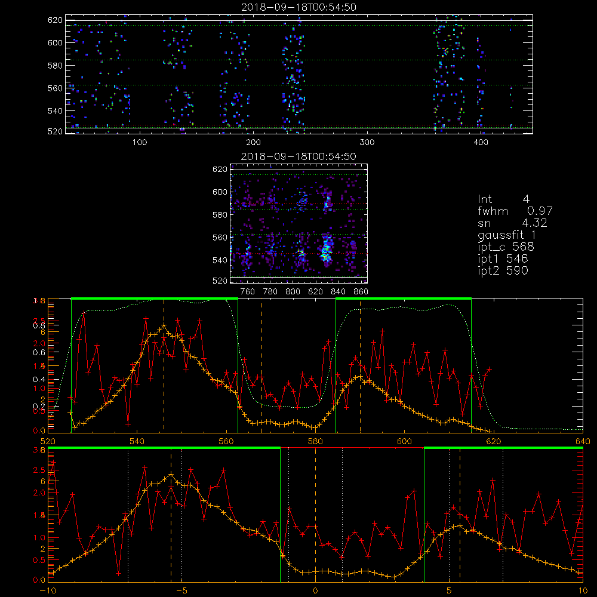Click the timestamp title above the small middle image
The width and height of the screenshot is (597, 597).
pyautogui.click(x=298, y=156)
